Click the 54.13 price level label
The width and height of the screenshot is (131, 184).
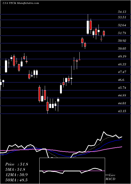[x=122, y=12]
